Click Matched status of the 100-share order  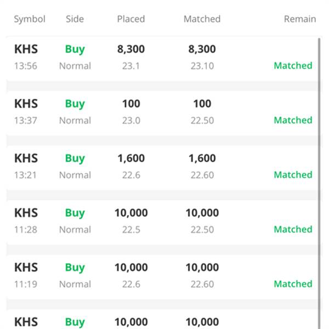pyautogui.click(x=293, y=120)
